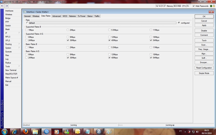This screenshot has height=135, width=216.
Task: Select the configured rate radio button
Action: point(179,23)
